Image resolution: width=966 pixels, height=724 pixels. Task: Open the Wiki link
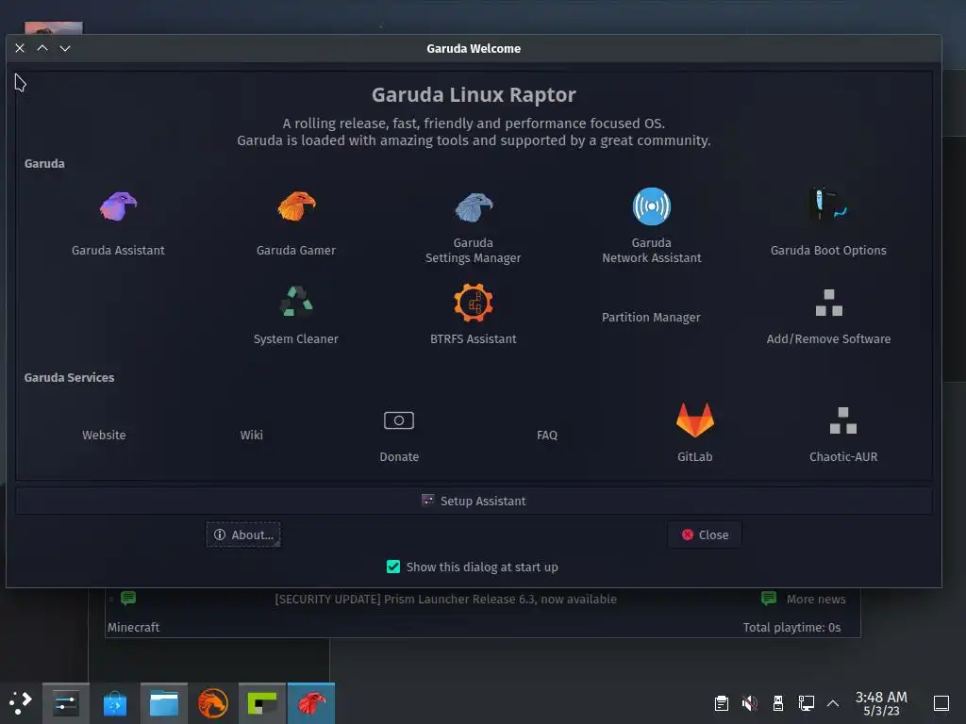(251, 435)
